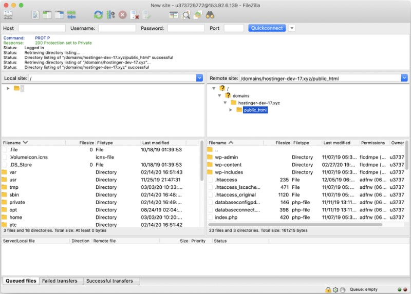Search files with the binoculars icon
This screenshot has height=294, width=411.
[x=210, y=15]
